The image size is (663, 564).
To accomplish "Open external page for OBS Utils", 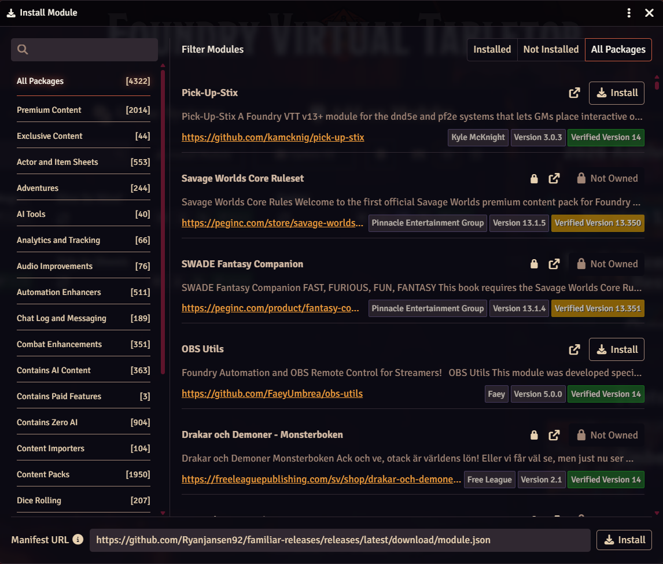I will 574,349.
